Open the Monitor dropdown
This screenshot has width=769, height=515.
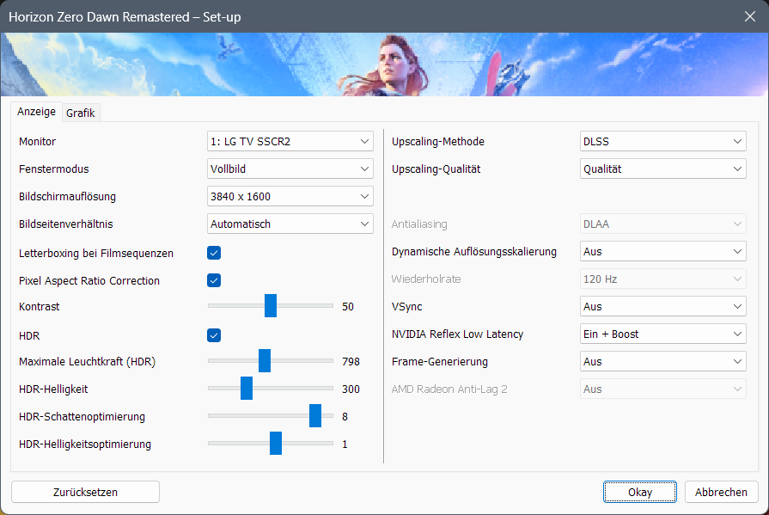290,141
